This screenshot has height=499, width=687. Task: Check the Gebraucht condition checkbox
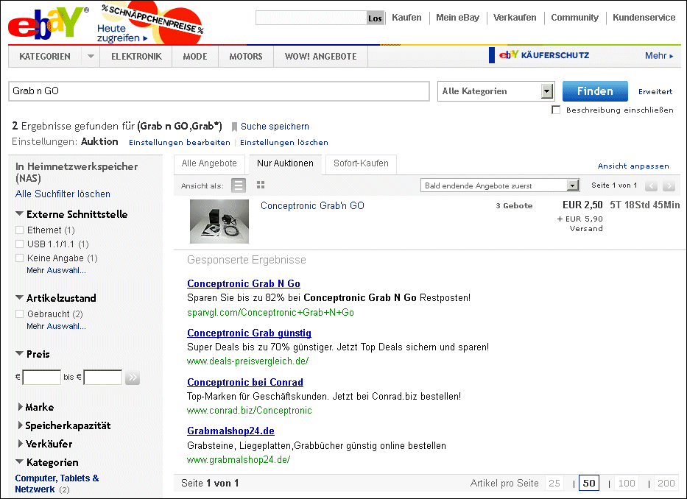tap(19, 314)
